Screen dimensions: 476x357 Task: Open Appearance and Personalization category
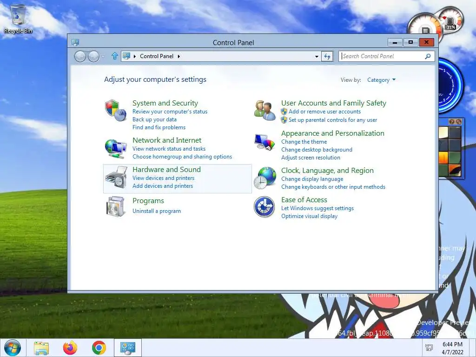[x=333, y=133]
